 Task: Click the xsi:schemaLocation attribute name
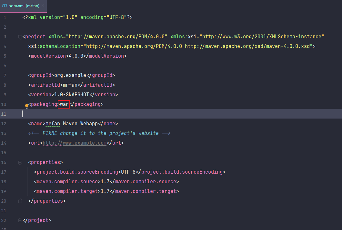click(x=54, y=46)
